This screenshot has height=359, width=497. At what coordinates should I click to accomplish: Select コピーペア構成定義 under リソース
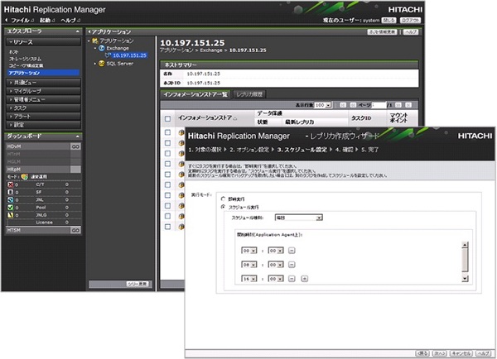[x=26, y=65]
